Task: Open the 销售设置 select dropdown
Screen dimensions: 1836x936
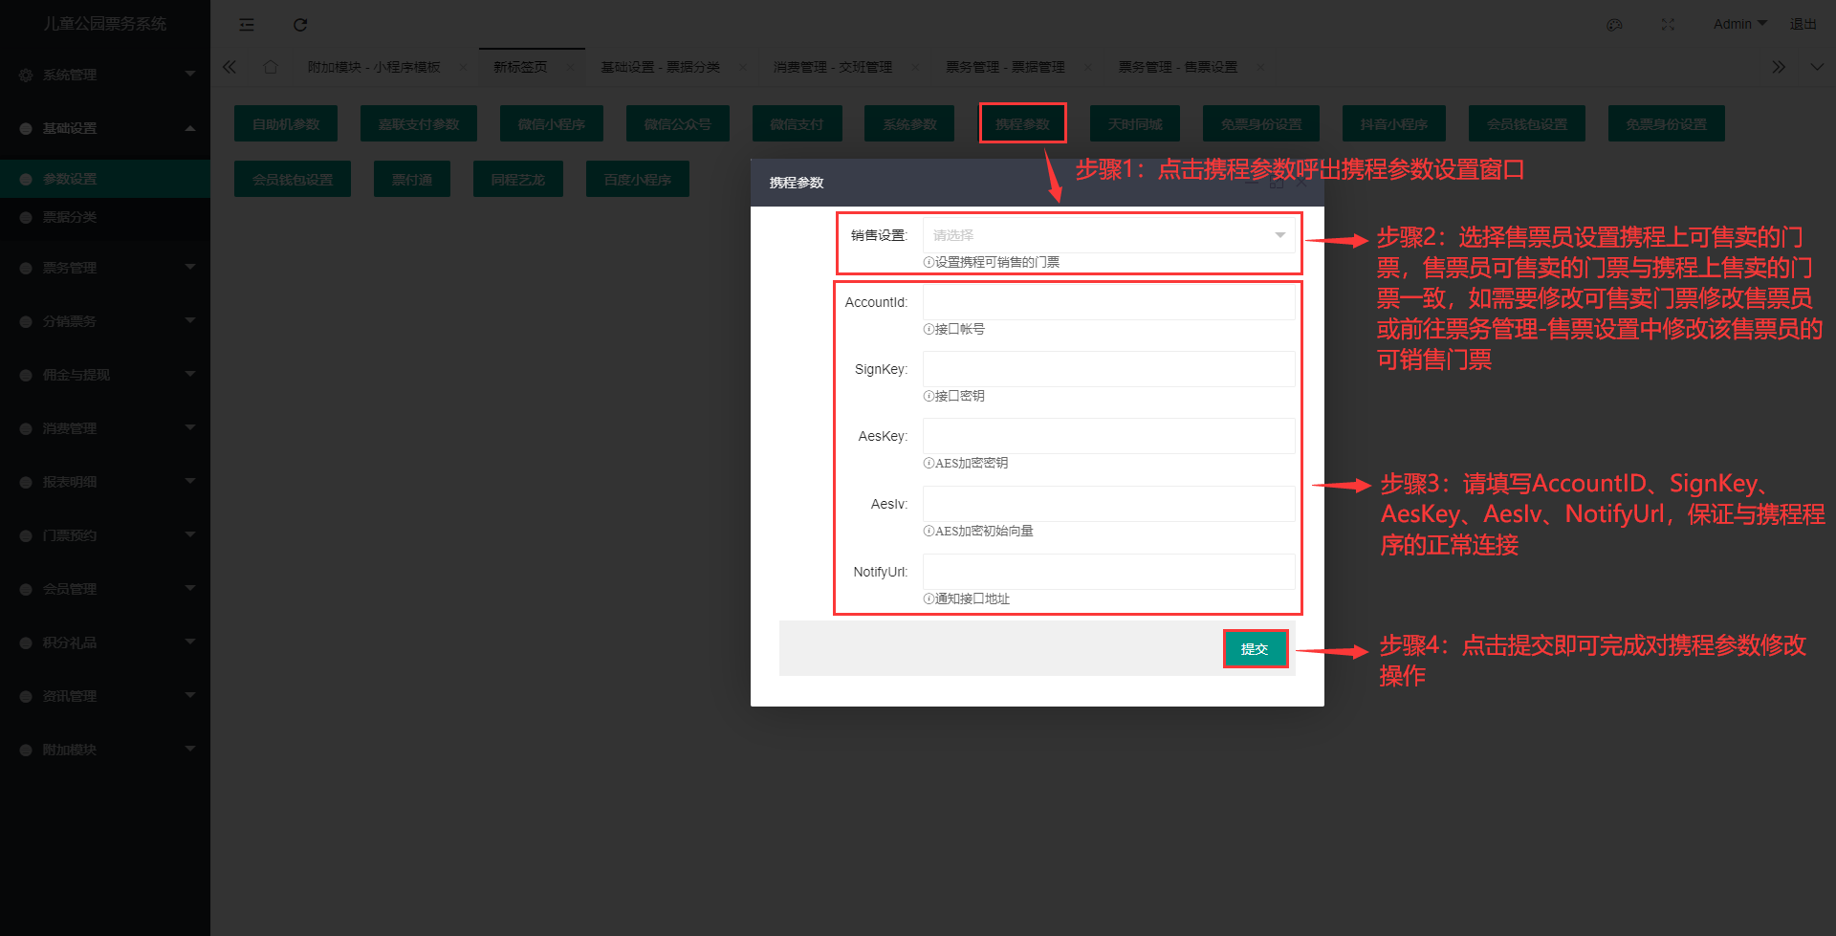Action: 1109,235
